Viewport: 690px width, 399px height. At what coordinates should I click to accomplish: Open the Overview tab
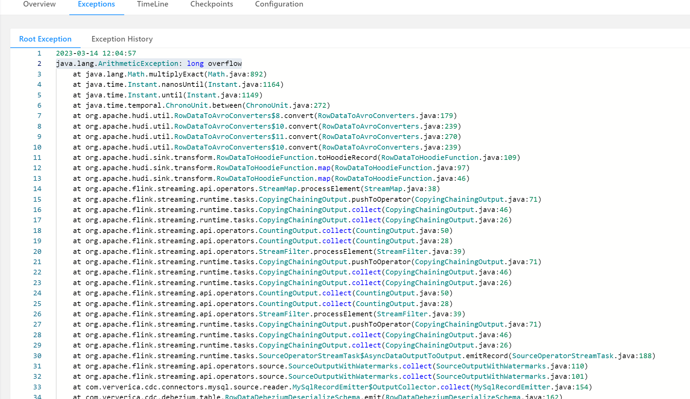click(x=39, y=4)
